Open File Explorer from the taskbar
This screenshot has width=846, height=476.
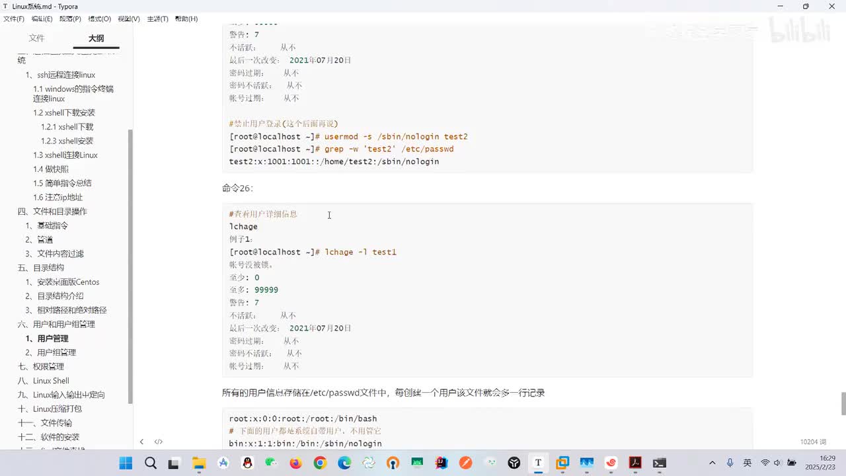[198, 463]
